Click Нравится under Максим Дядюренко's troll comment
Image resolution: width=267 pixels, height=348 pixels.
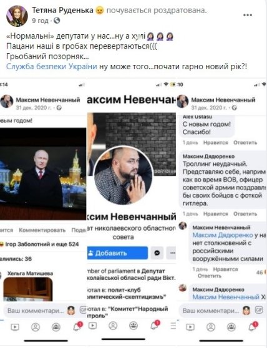[x=215, y=214]
